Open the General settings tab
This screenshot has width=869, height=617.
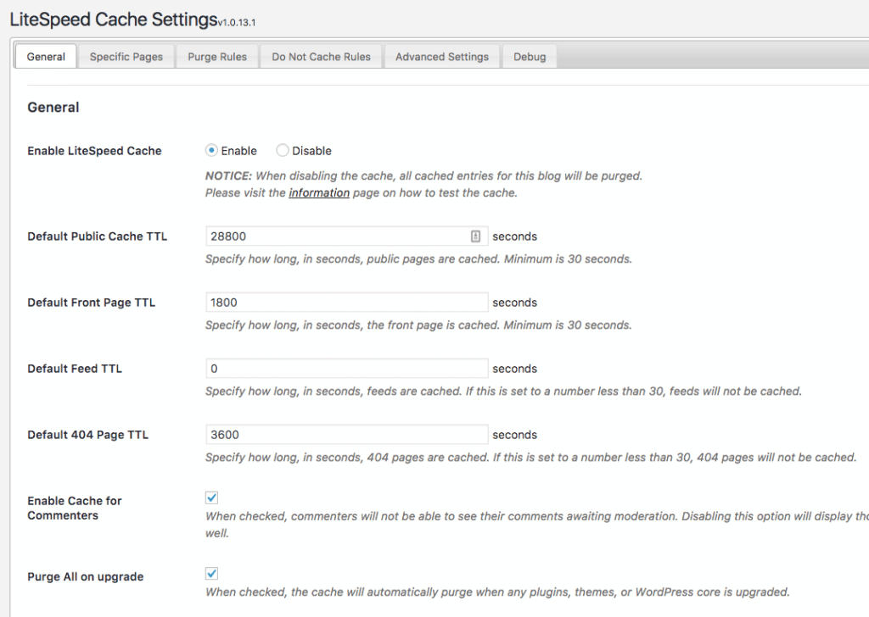tap(46, 57)
